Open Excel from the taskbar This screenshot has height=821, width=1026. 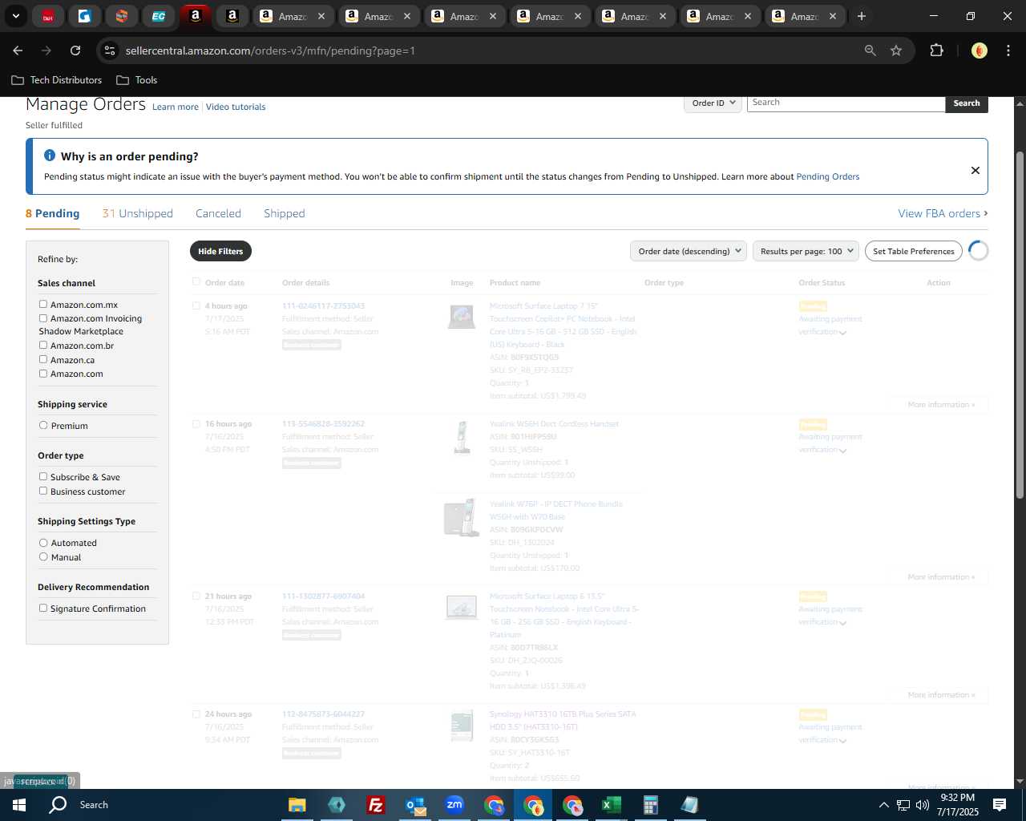[612, 805]
